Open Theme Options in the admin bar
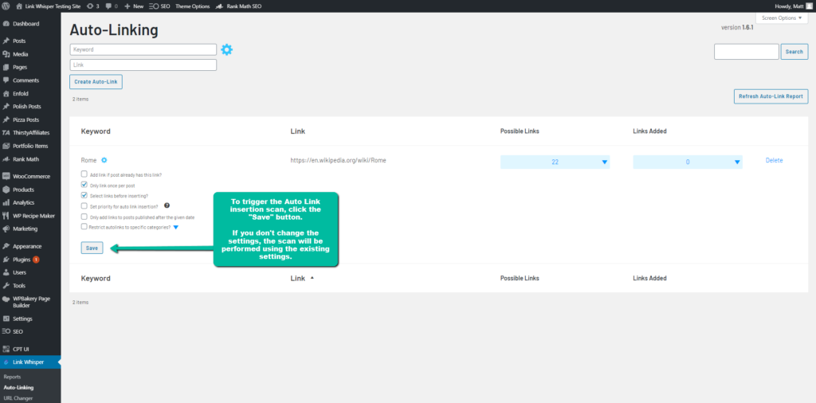 pos(193,6)
